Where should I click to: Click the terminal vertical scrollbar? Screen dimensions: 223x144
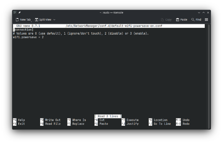209,77
